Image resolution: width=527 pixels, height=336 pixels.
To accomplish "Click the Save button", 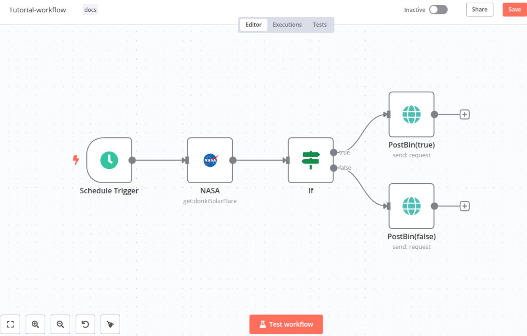I will click(514, 10).
